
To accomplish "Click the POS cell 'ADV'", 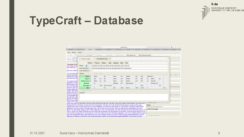I will tap(117, 88).
